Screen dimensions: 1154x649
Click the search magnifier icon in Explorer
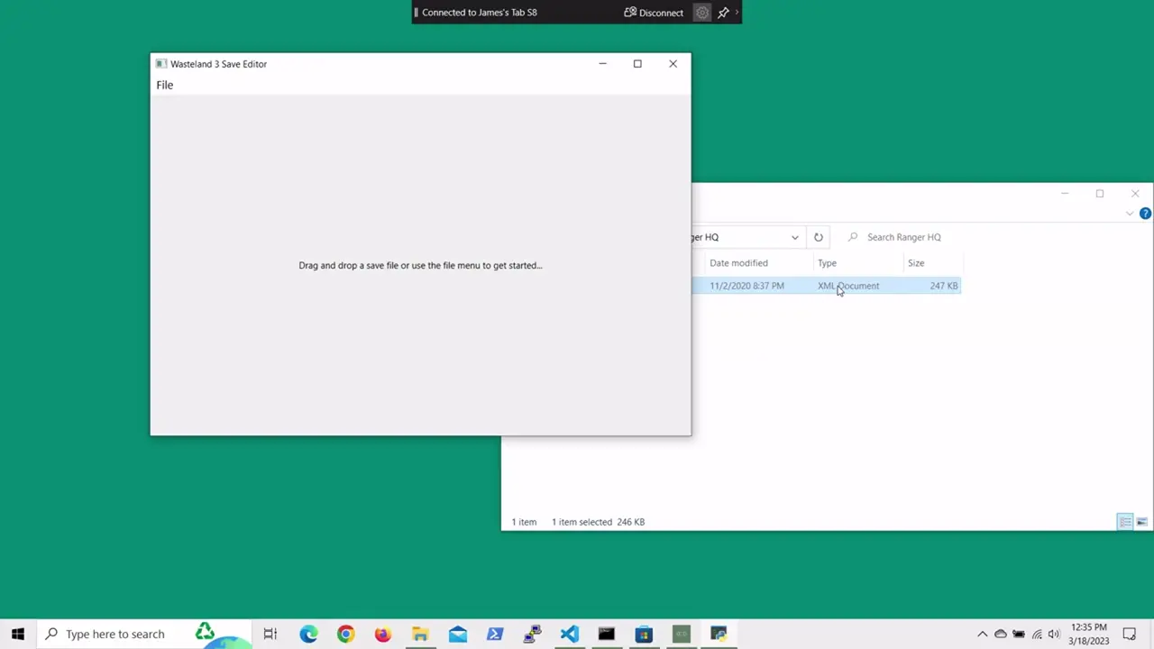pyautogui.click(x=853, y=237)
